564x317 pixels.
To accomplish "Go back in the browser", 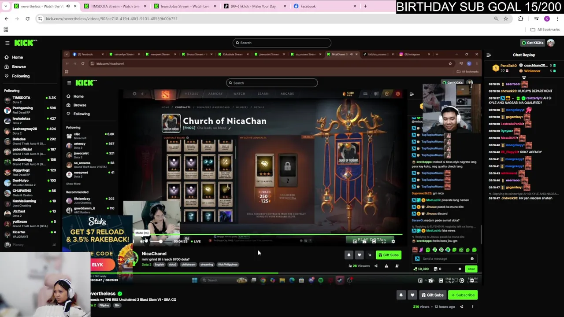I will (x=6, y=18).
